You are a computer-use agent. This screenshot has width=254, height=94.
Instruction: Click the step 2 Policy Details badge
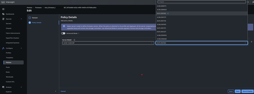pyautogui.click(x=30, y=23)
